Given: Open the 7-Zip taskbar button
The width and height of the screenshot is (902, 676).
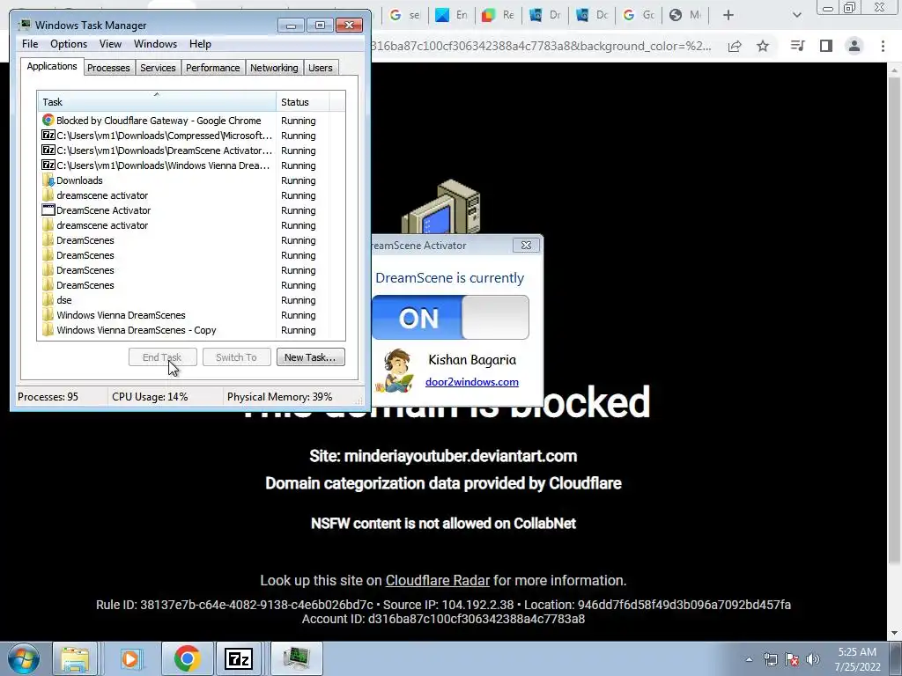Looking at the screenshot, I should click(239, 658).
